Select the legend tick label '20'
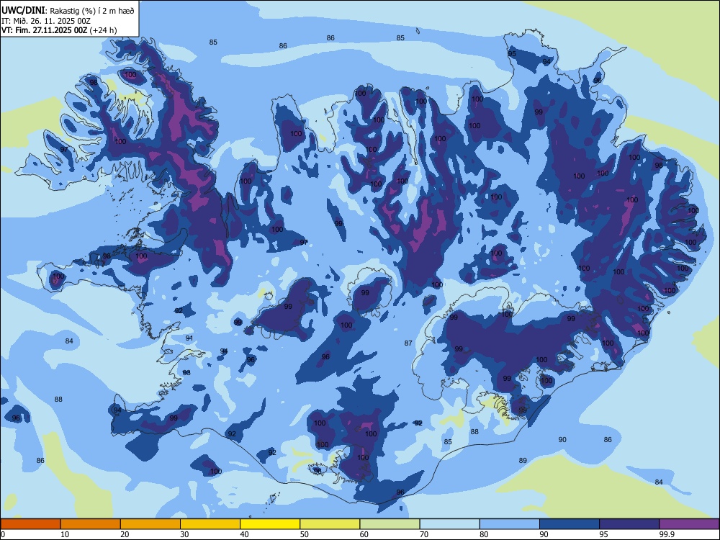This screenshot has width=720, height=540. (x=125, y=534)
